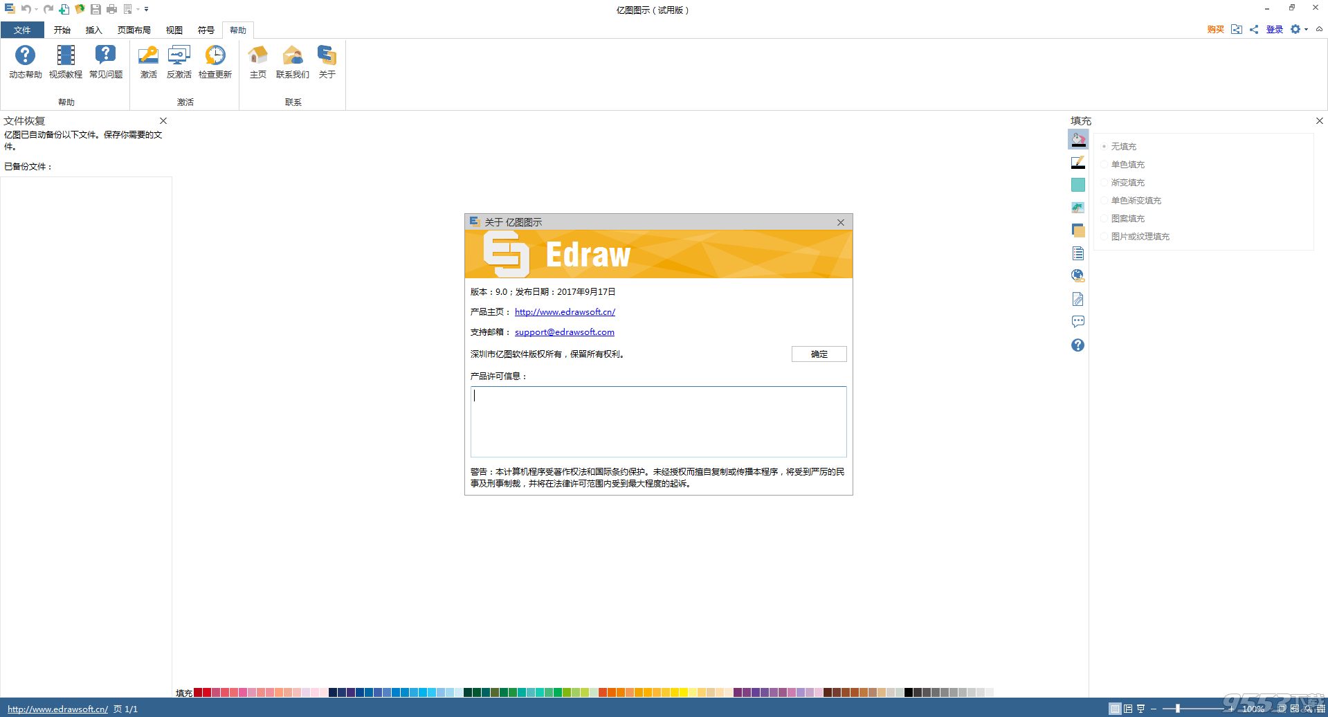This screenshot has height=717, width=1328.
Task: Select the 图案填充 pattern fill option
Action: pos(1124,219)
